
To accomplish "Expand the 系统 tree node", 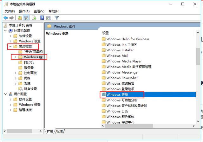I will 16,84.
